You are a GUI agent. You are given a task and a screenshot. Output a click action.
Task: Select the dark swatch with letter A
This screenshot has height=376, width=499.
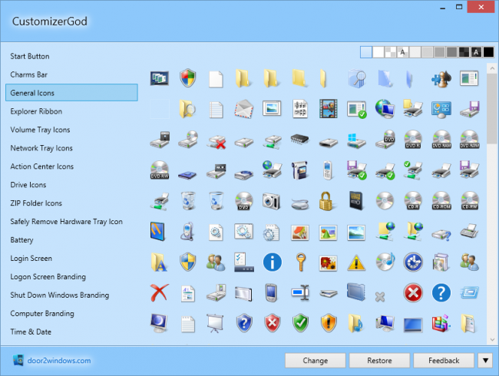pyautogui.click(x=476, y=52)
